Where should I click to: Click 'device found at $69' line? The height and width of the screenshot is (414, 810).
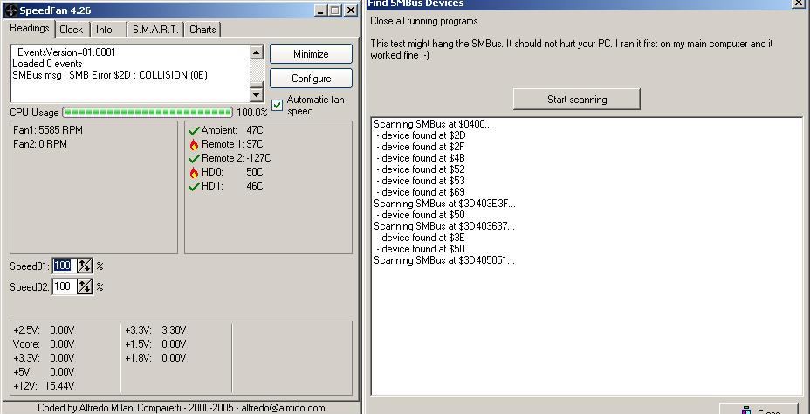(421, 192)
